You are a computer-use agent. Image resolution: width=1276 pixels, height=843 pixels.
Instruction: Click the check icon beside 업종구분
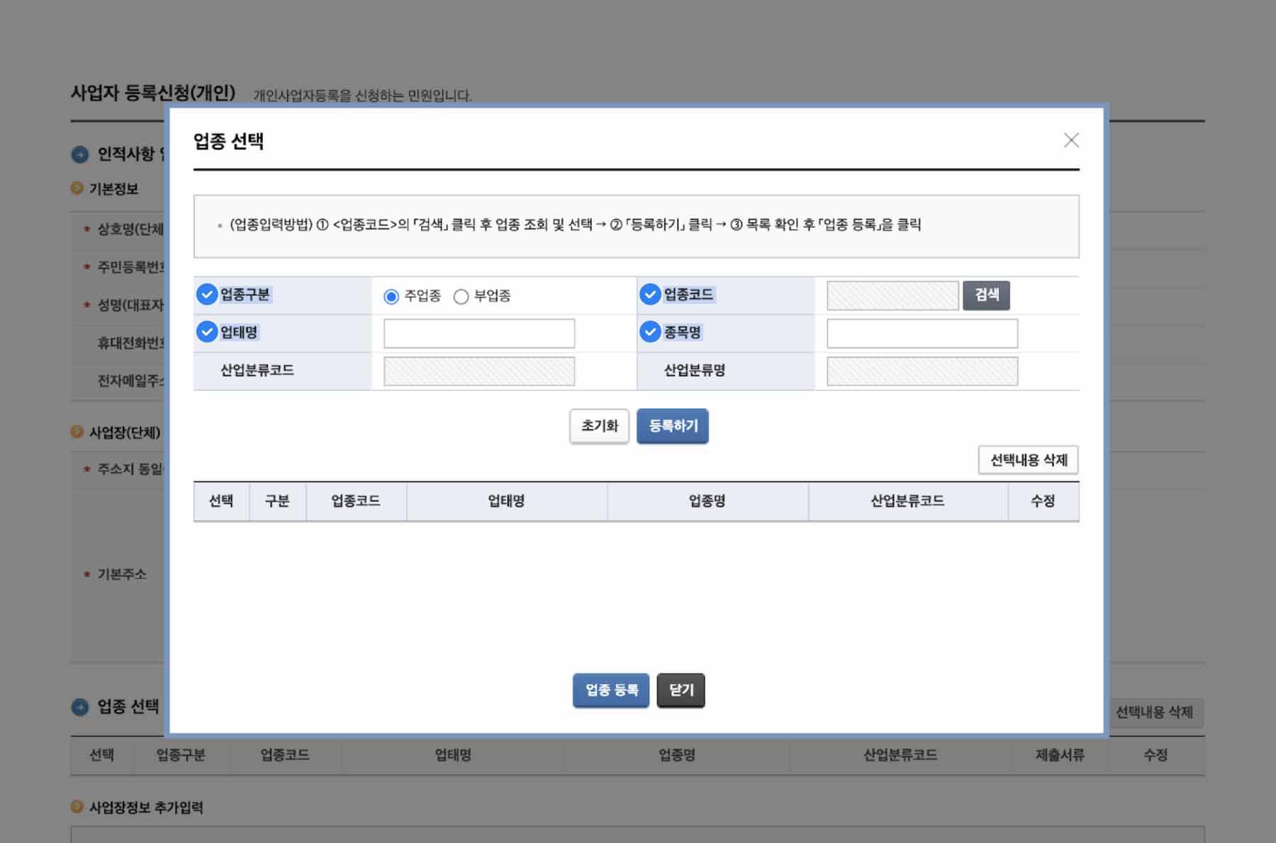coord(206,295)
